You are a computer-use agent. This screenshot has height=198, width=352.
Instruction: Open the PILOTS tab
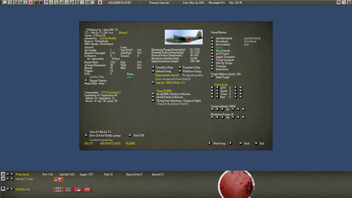89,143
